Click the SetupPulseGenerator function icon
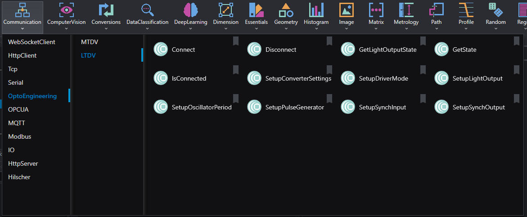527x217 pixels. [254, 107]
